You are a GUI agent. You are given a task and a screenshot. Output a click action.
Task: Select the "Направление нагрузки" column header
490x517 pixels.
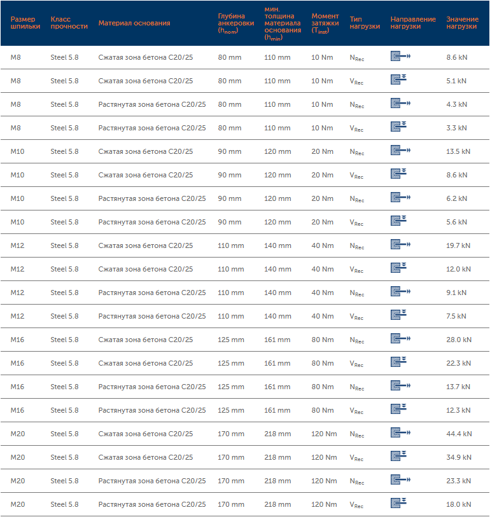[413, 23]
